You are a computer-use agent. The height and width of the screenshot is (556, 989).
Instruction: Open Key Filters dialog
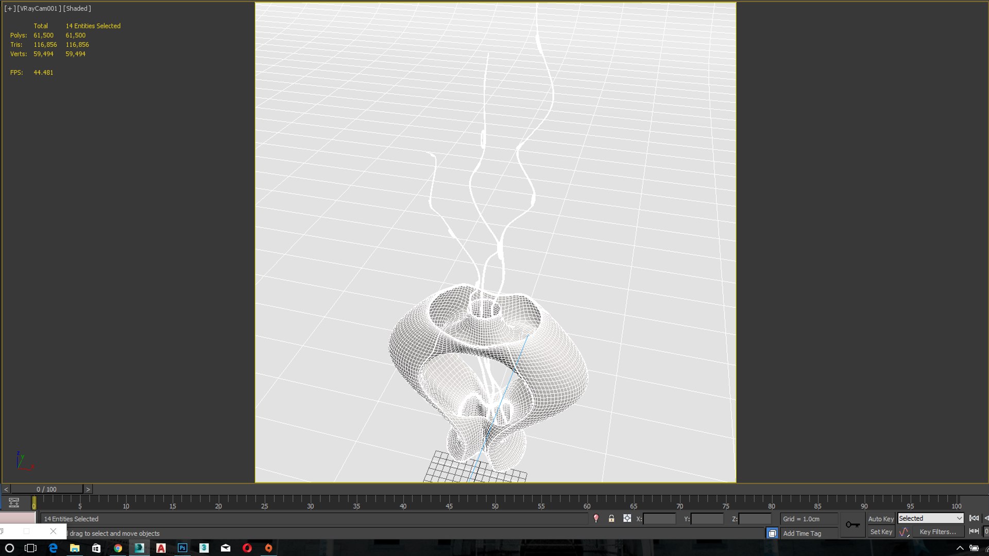point(937,532)
